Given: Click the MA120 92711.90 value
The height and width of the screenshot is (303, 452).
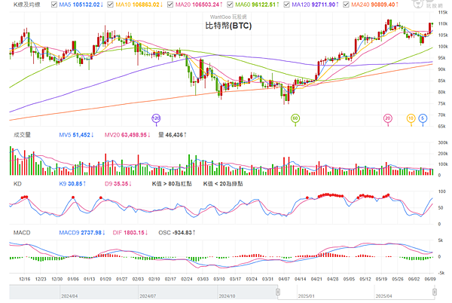Looking at the screenshot, I should point(315,5).
